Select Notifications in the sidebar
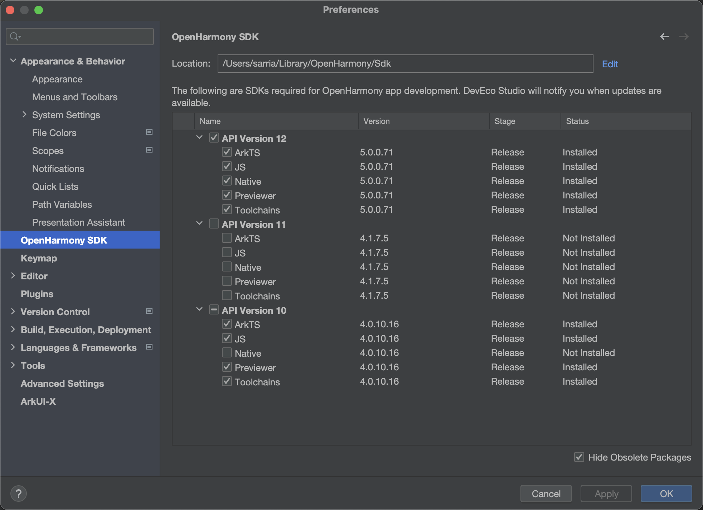This screenshot has height=510, width=703. click(x=58, y=169)
